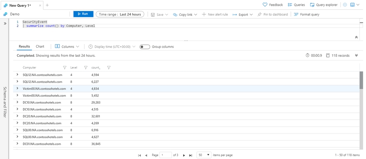Click the DC20.NA.contosohotels.com cell with level 8
Screen dimensions: 366x159
42,116
